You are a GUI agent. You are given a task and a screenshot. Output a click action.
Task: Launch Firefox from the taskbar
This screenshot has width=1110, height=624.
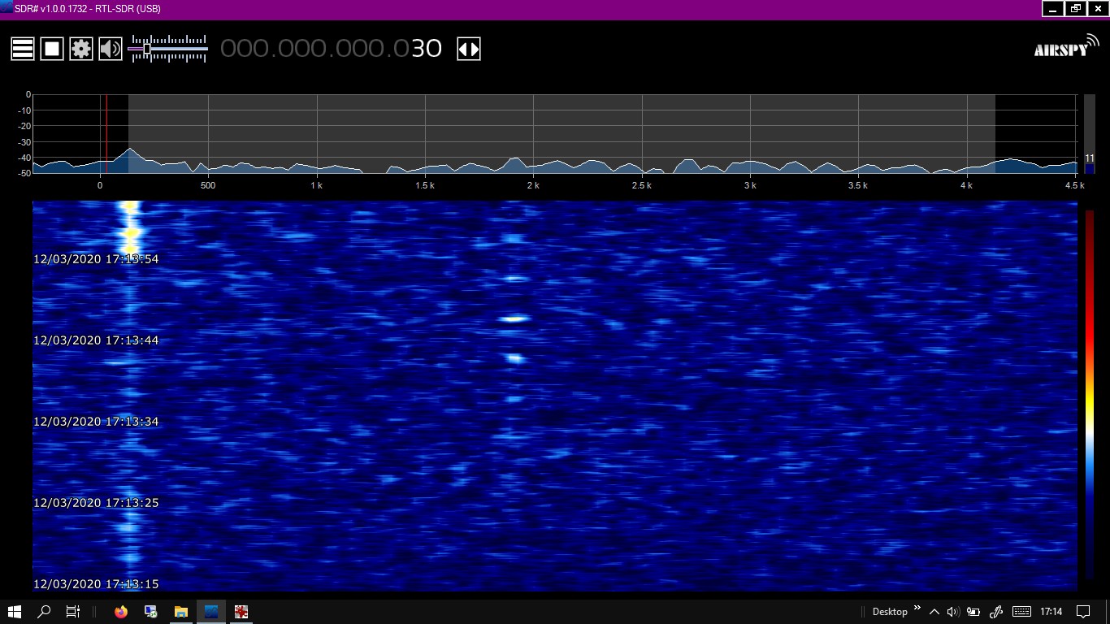tap(121, 612)
